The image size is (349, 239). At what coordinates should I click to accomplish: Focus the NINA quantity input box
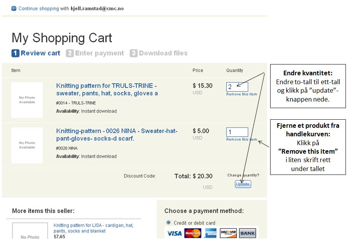tap(237, 132)
